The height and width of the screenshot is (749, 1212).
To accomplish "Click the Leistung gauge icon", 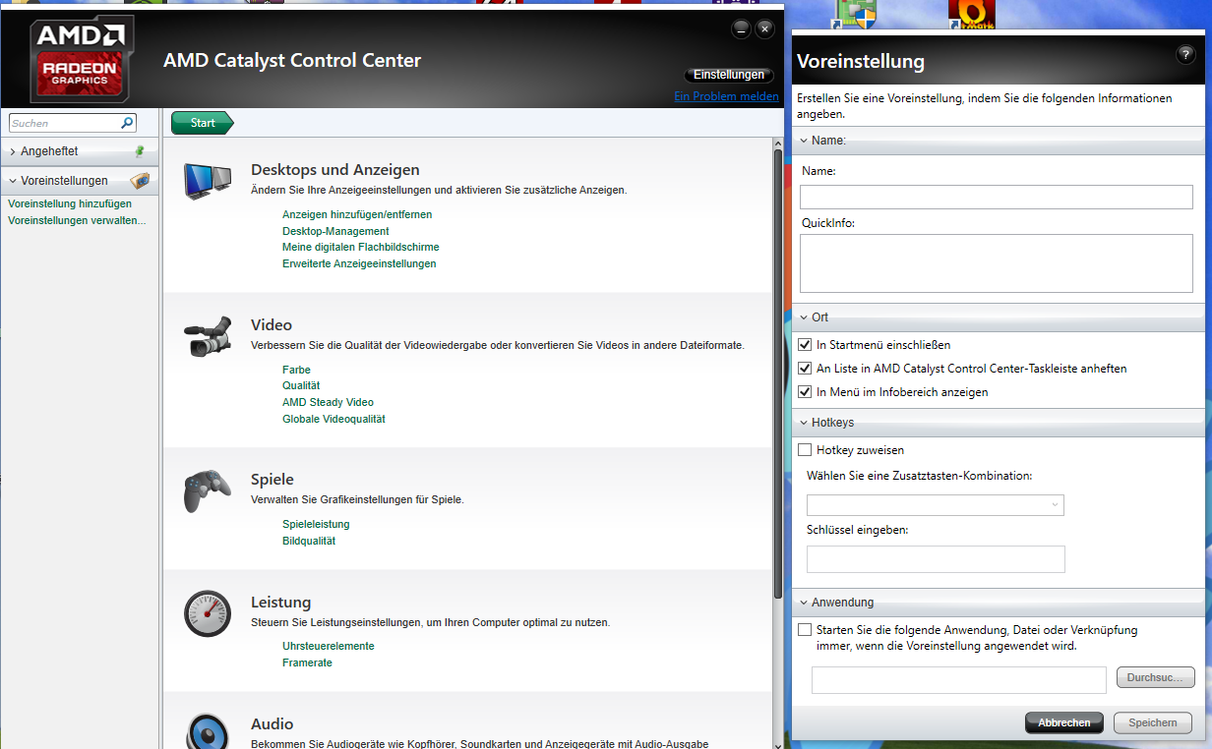I will tap(208, 613).
